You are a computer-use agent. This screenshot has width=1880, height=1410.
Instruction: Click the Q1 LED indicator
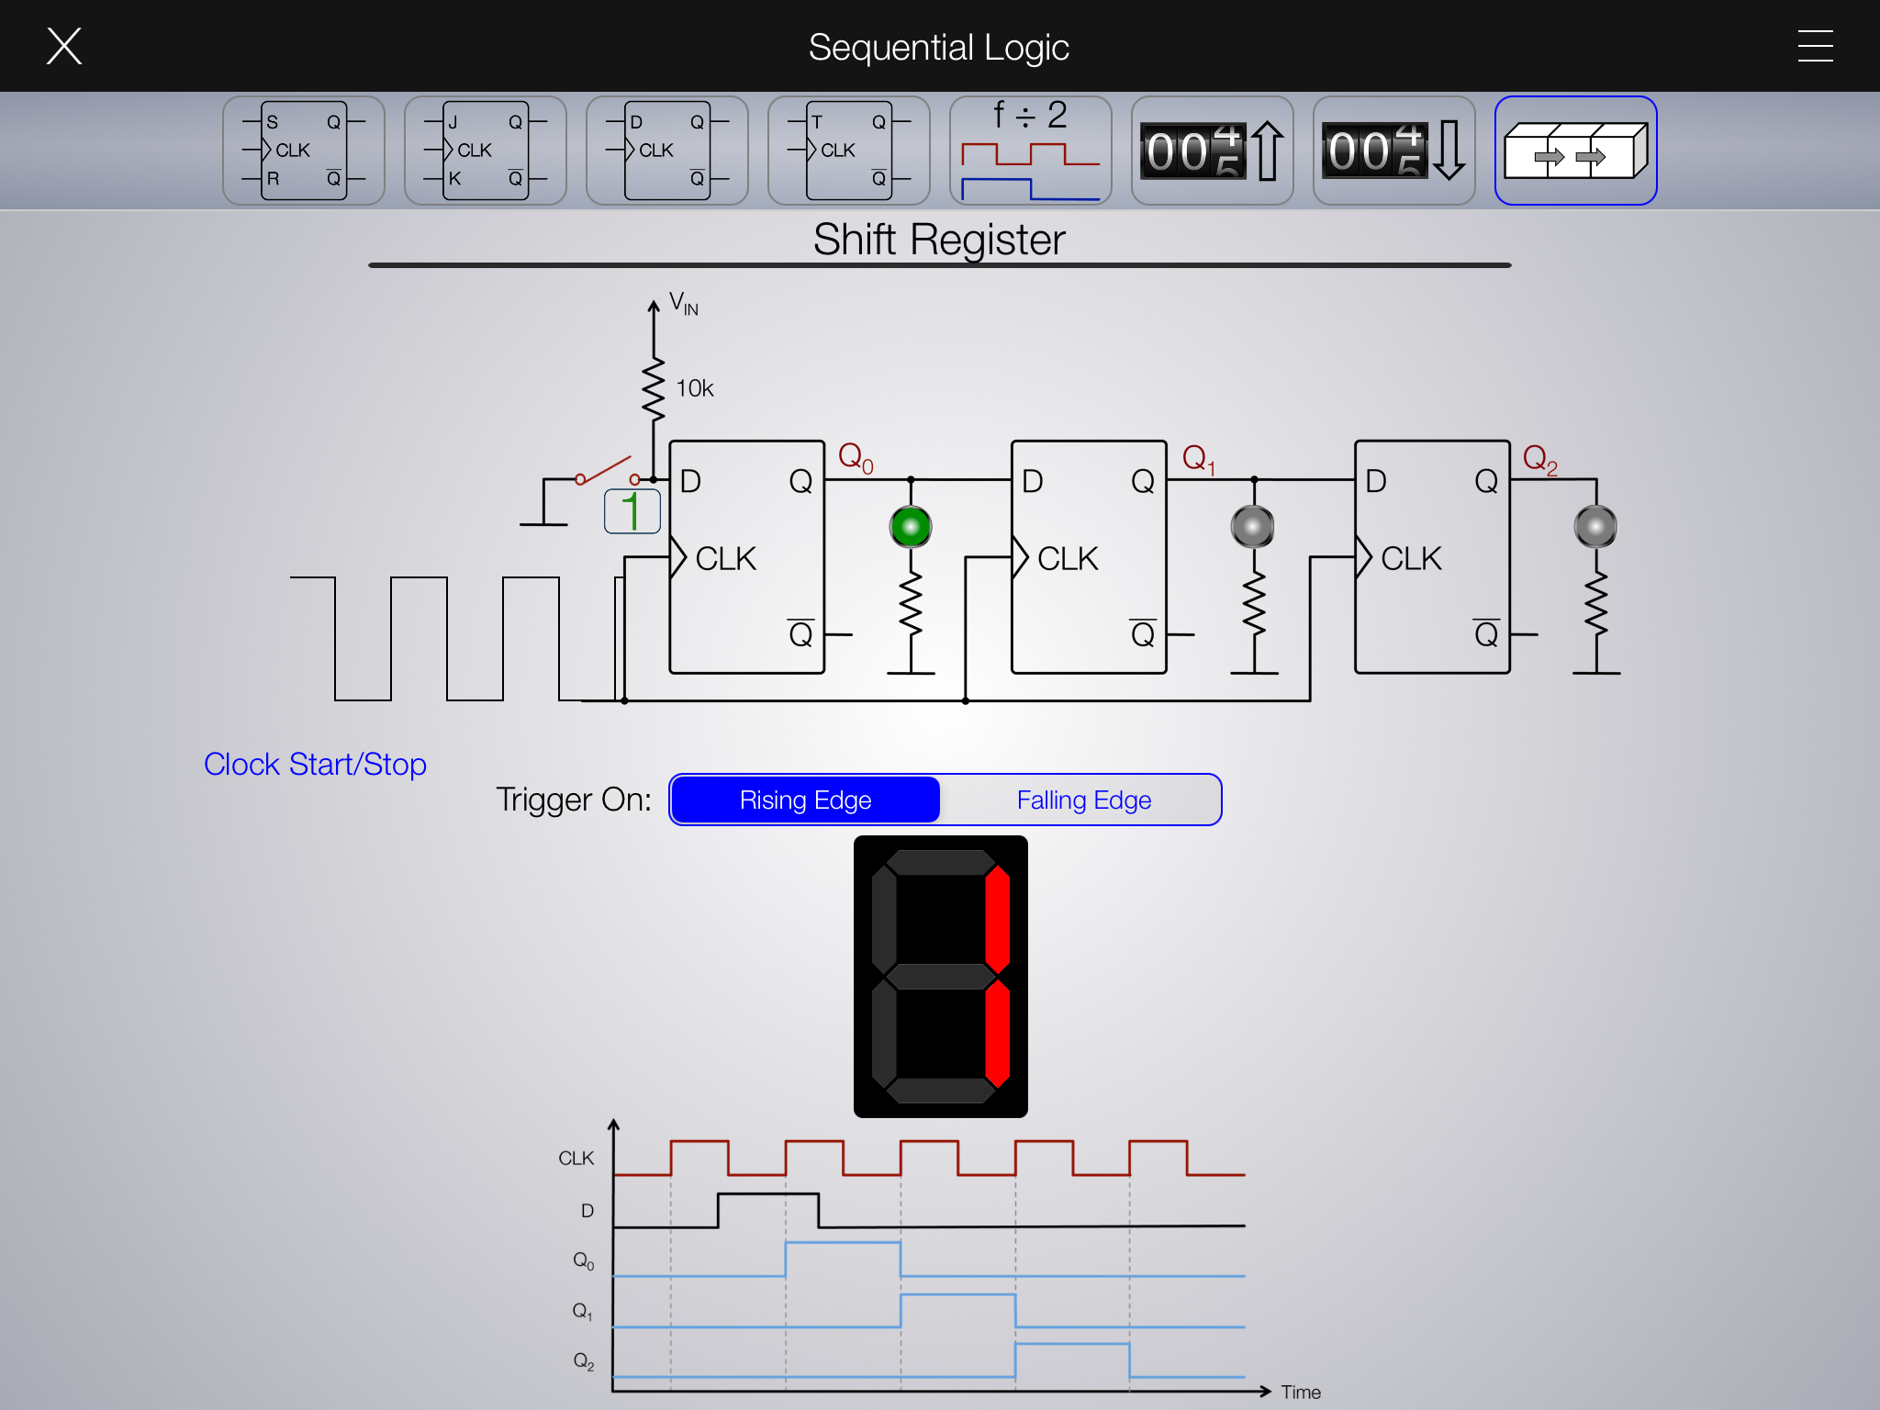point(1252,527)
